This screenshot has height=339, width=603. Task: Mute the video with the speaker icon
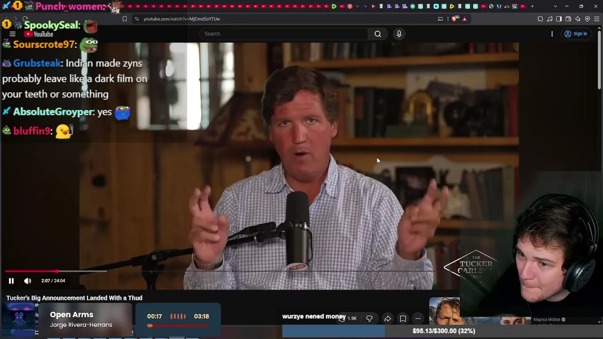[28, 281]
